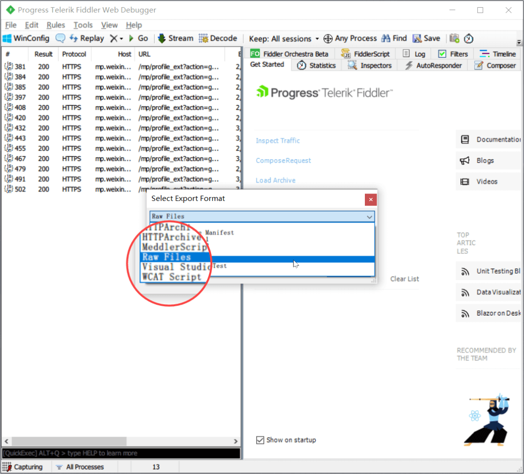Open the FiddlerScript tab
This screenshot has width=524, height=474.
(365, 54)
